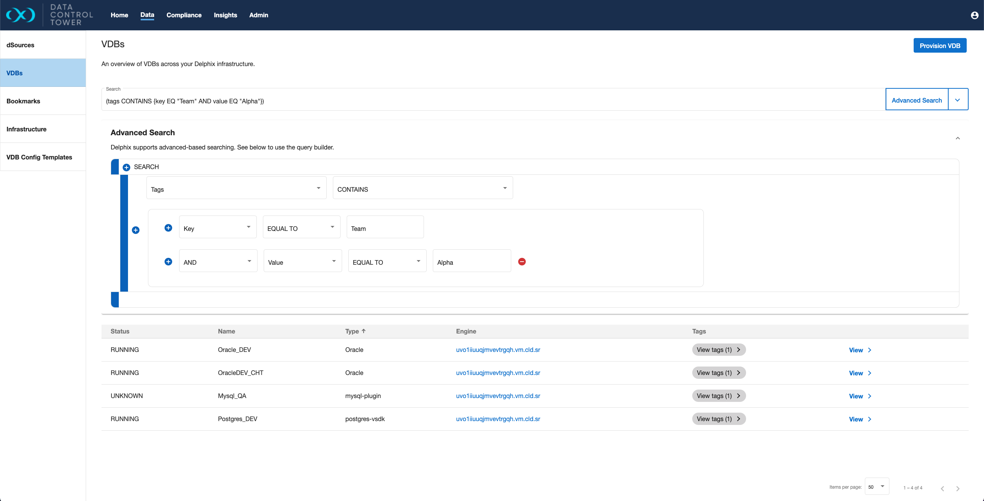Go to the previous page of results
984x501 pixels.
942,489
